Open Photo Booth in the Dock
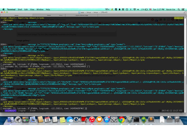The width and height of the screenshot is (187, 133). point(84,120)
